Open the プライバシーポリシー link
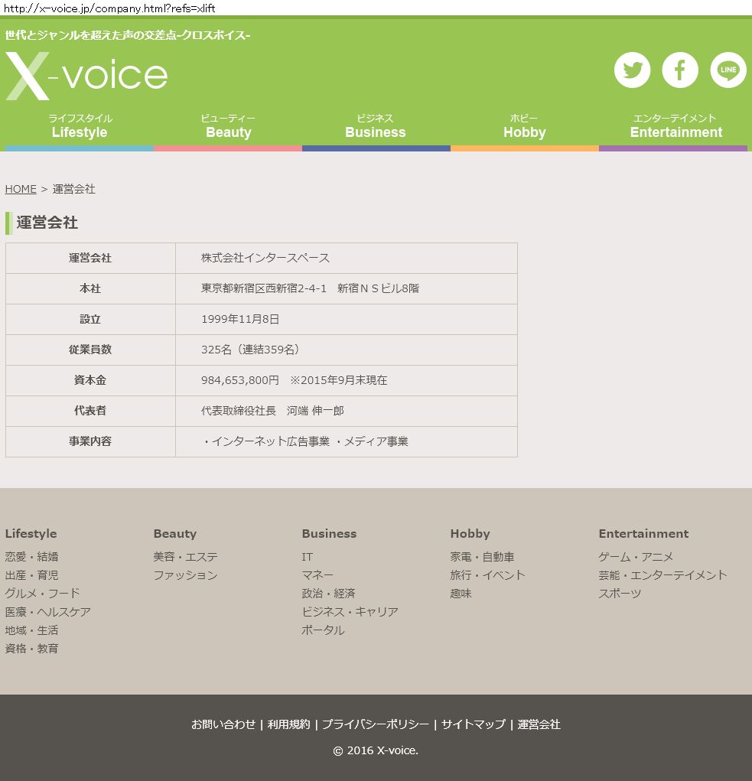Screen dimensions: 752x781 pyautogui.click(x=375, y=724)
